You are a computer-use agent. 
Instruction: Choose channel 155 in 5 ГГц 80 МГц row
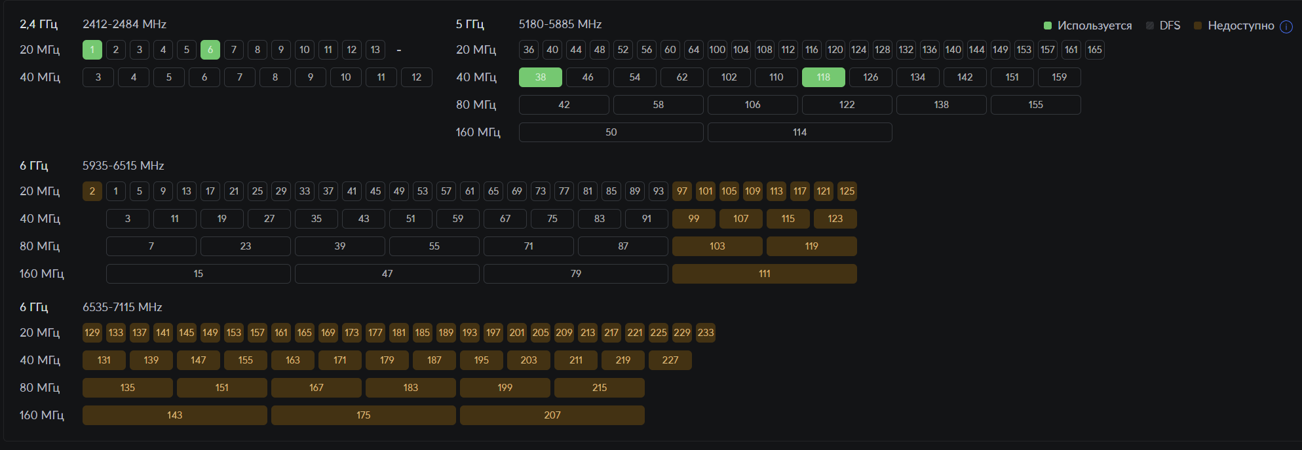click(x=1036, y=105)
